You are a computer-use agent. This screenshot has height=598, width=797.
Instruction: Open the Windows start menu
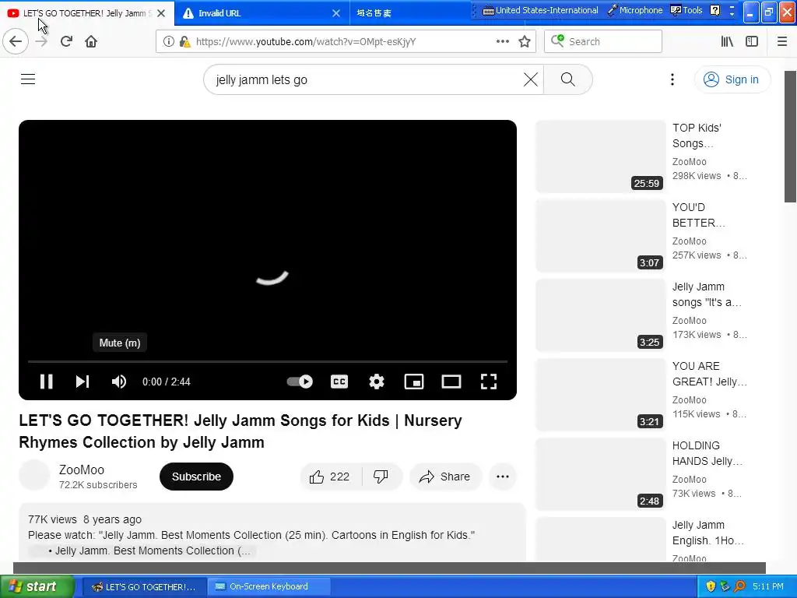37,586
